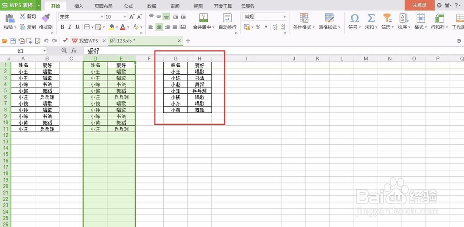Toggle Italic formatting

70,27
